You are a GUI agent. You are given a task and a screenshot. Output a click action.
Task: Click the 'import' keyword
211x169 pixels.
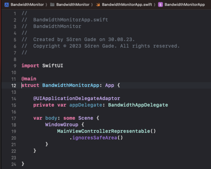30,66
